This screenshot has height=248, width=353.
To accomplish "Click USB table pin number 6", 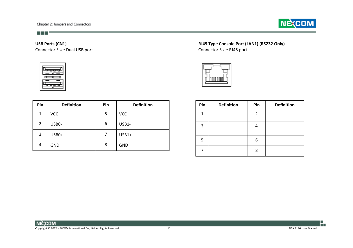I will (x=106, y=124).
